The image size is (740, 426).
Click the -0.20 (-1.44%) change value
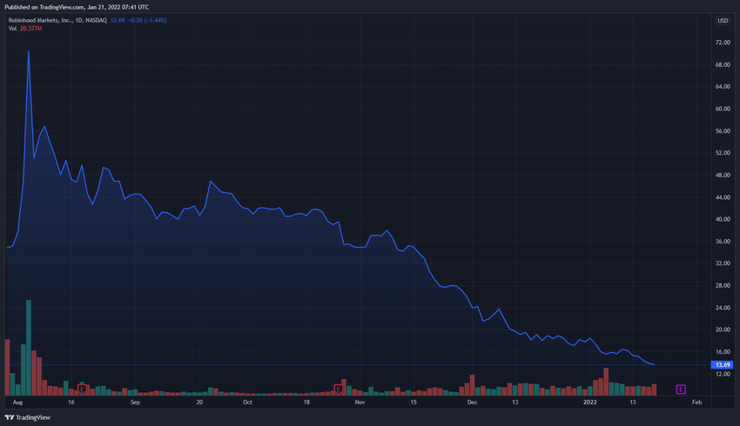coord(147,20)
